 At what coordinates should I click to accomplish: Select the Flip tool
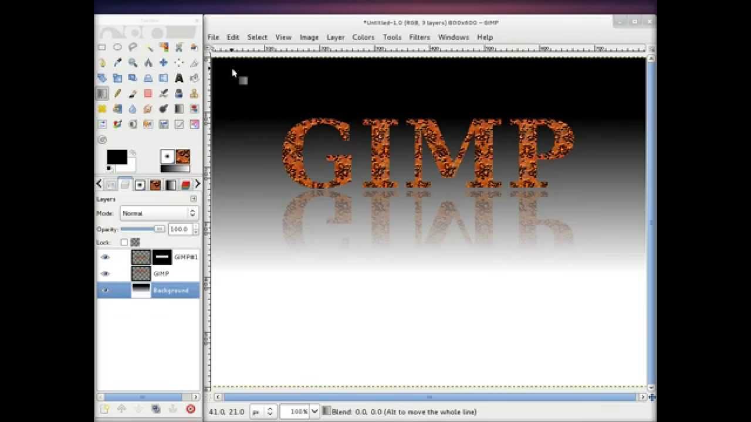pos(163,78)
